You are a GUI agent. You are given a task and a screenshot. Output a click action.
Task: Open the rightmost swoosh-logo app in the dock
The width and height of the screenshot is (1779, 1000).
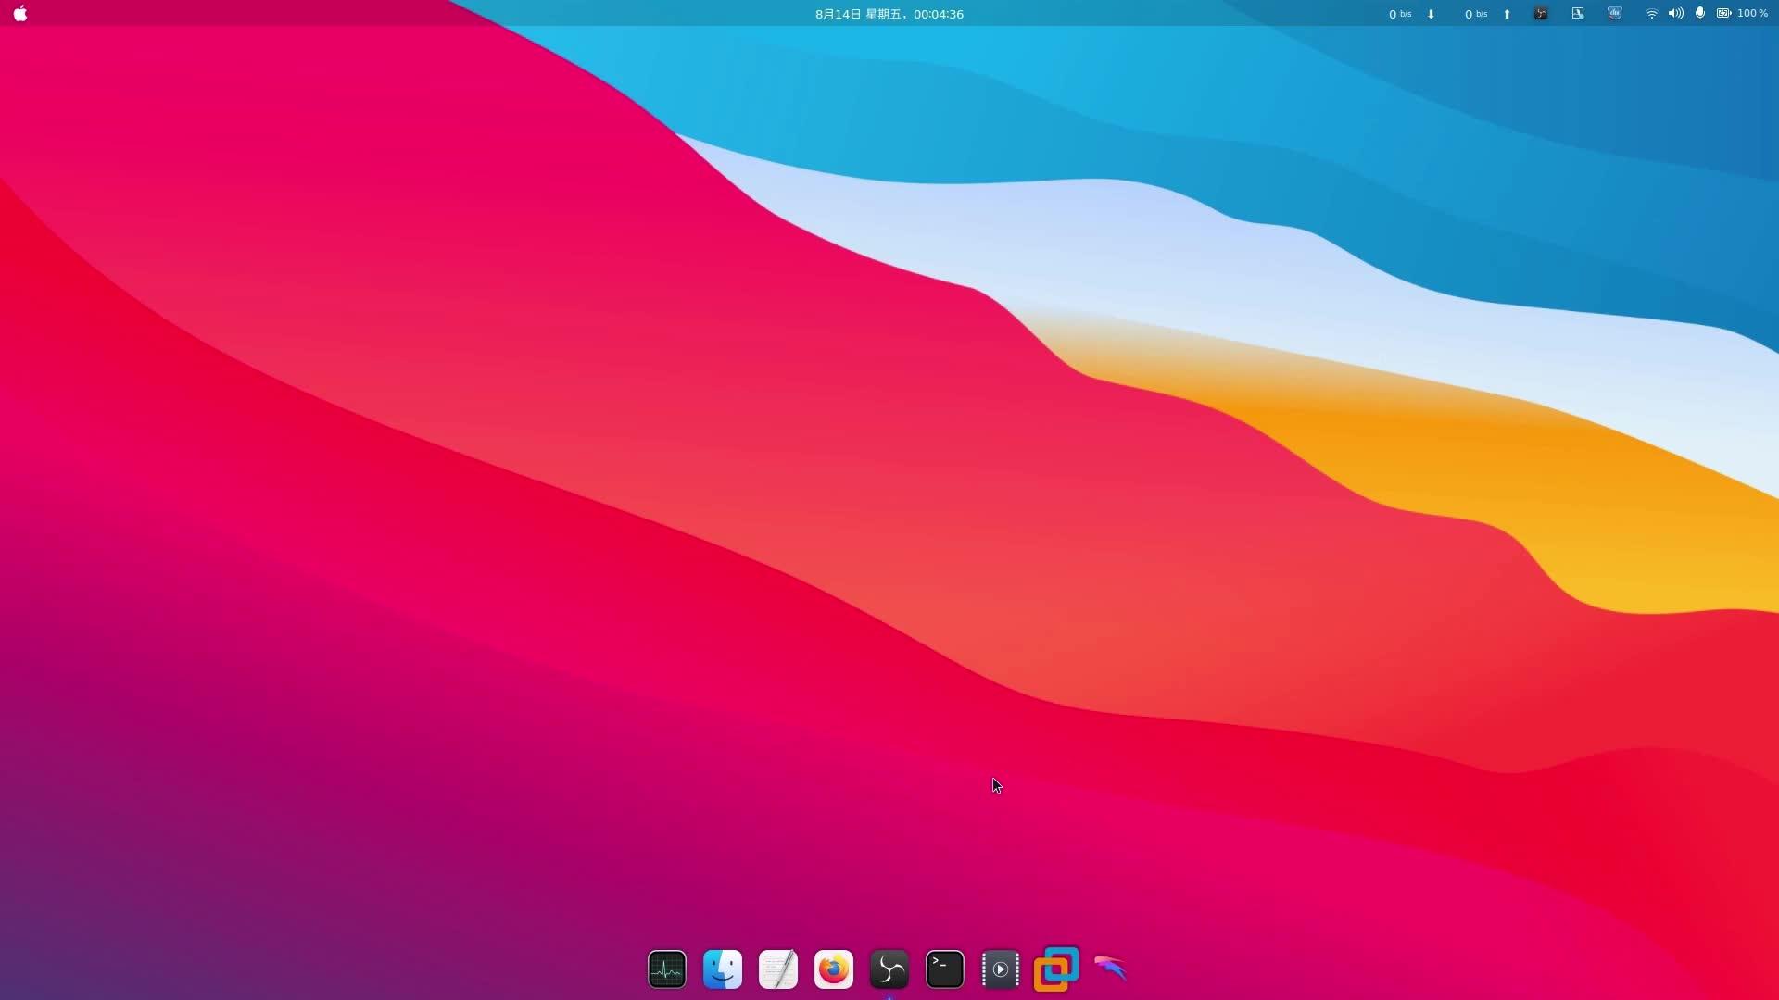[1111, 969]
